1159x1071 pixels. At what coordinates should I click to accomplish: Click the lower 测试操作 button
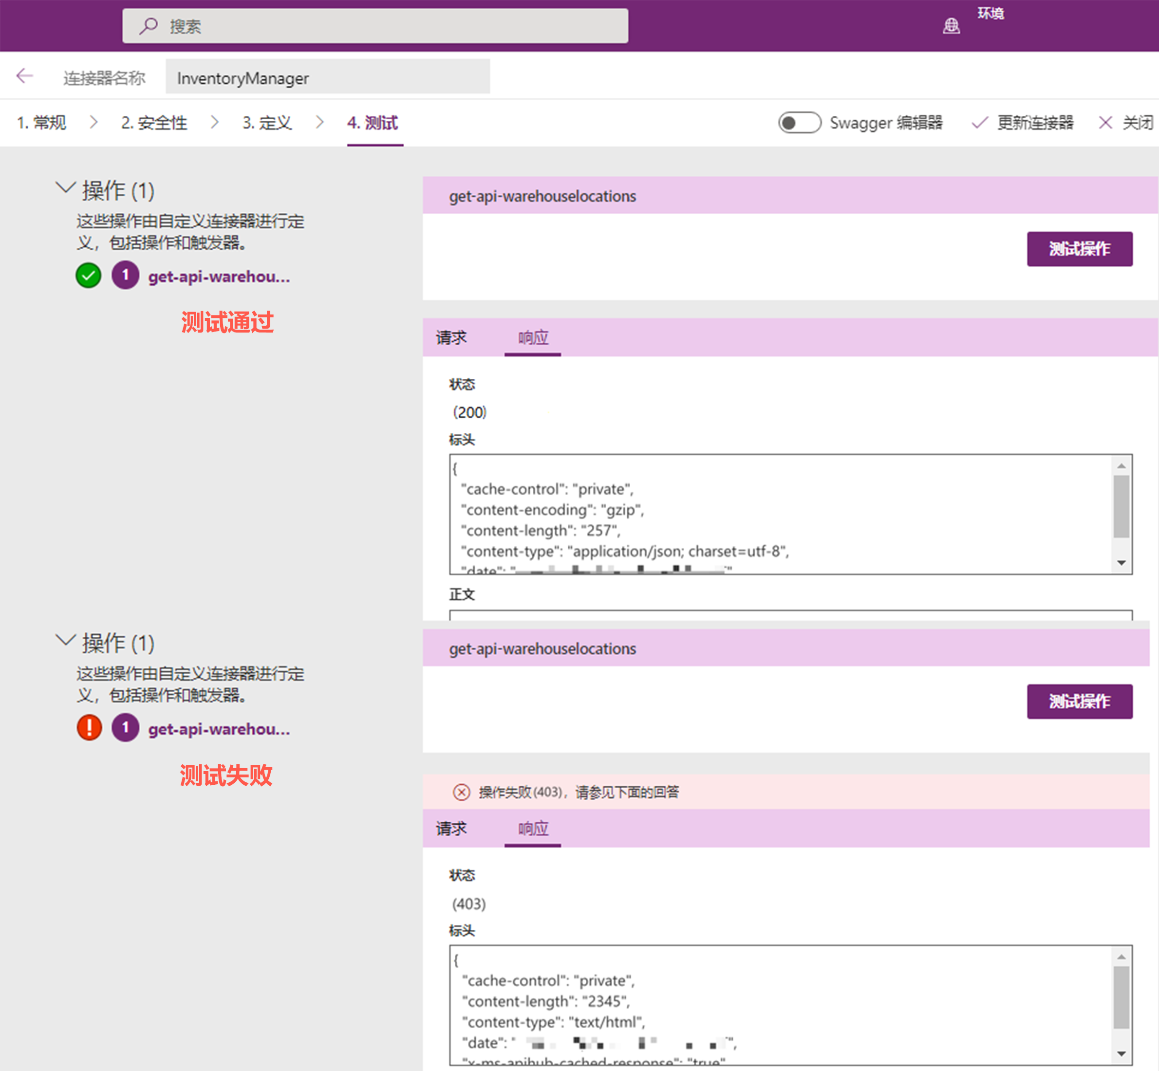click(x=1080, y=702)
